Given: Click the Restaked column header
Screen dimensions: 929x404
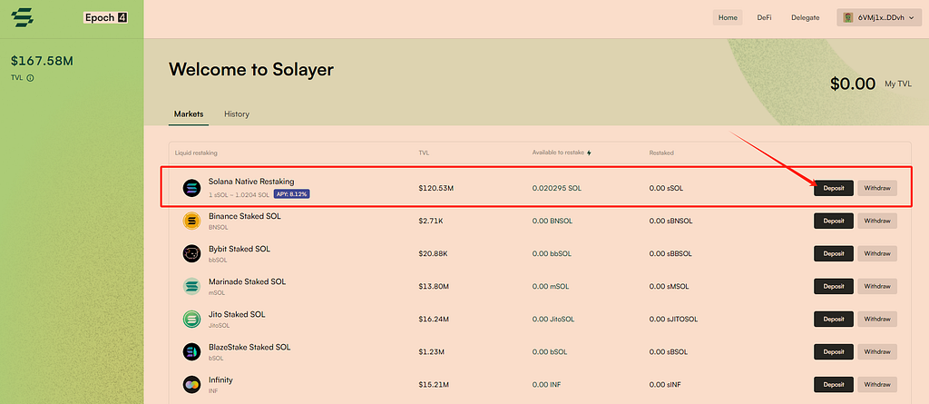Looking at the screenshot, I should point(661,153).
